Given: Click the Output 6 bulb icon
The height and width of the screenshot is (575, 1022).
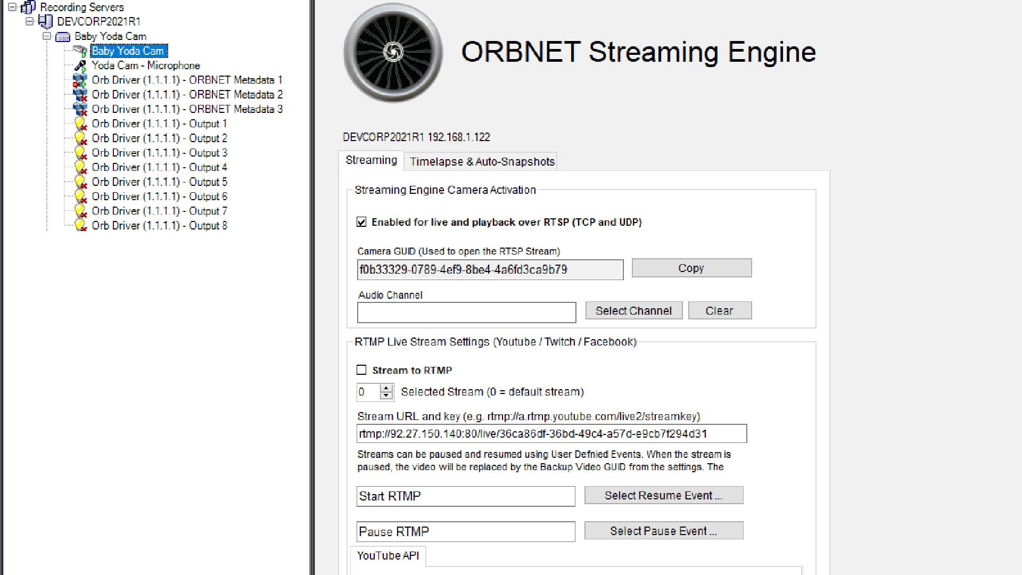Looking at the screenshot, I should pos(80,196).
